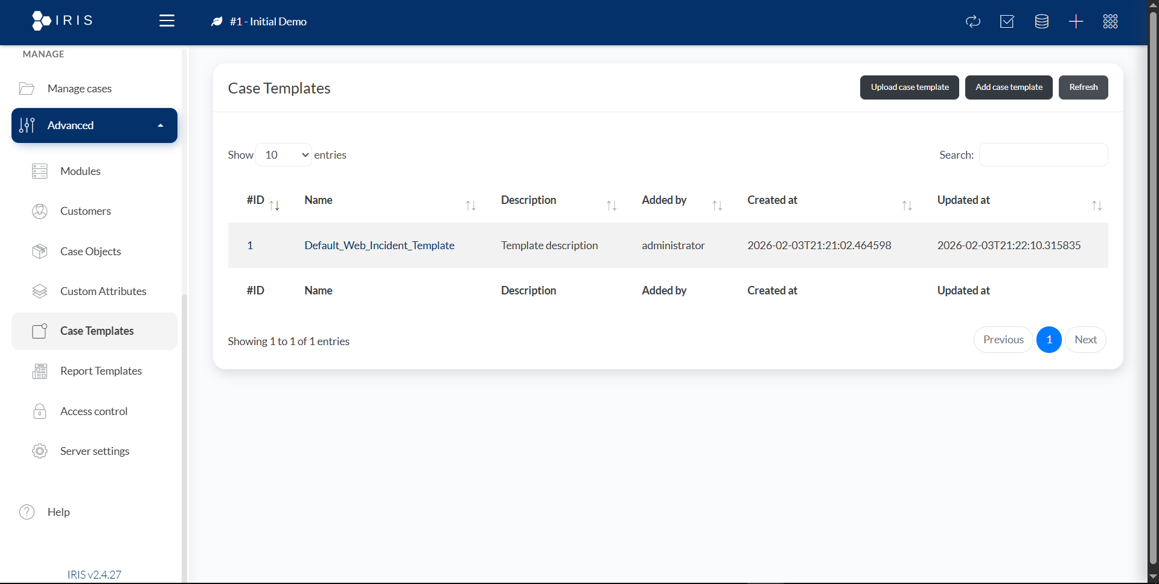1159x584 pixels.
Task: Click in the Search input field
Action: coord(1043,155)
